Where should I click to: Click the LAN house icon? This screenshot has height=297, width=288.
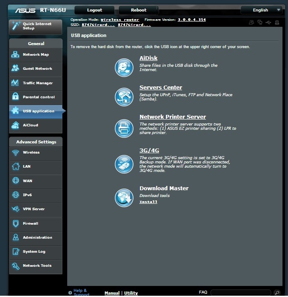tap(15, 166)
